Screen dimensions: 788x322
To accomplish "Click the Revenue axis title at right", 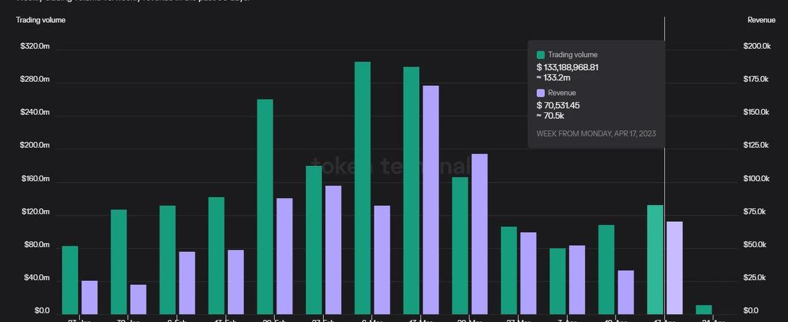I will [x=761, y=20].
